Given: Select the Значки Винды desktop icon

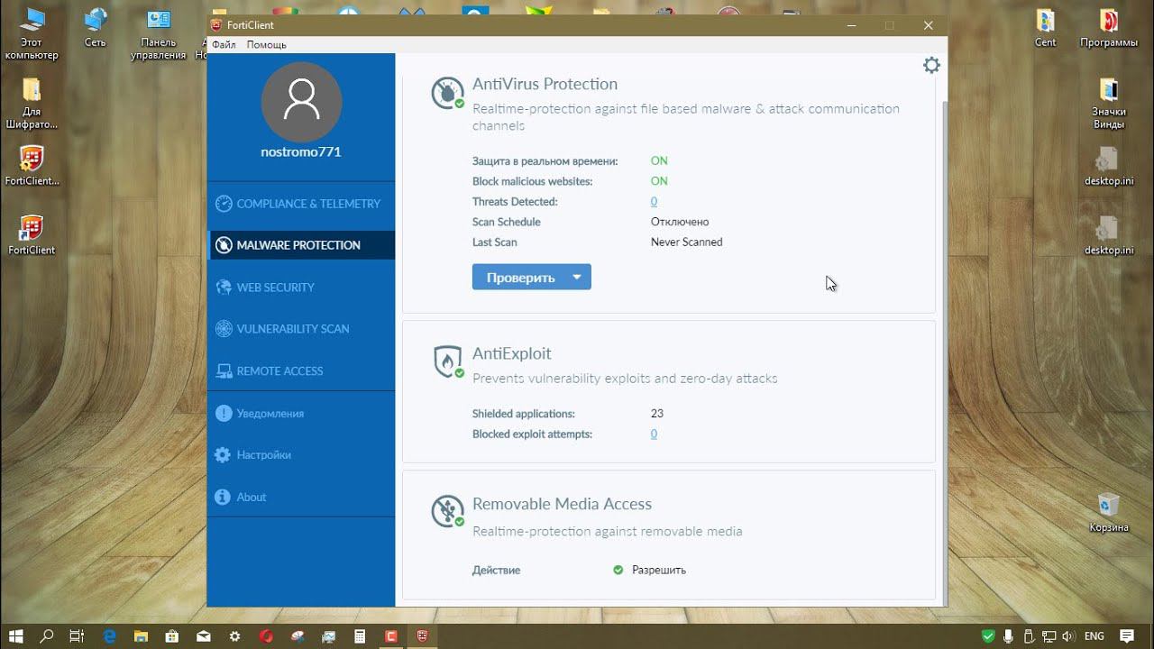Looking at the screenshot, I should coord(1108,103).
